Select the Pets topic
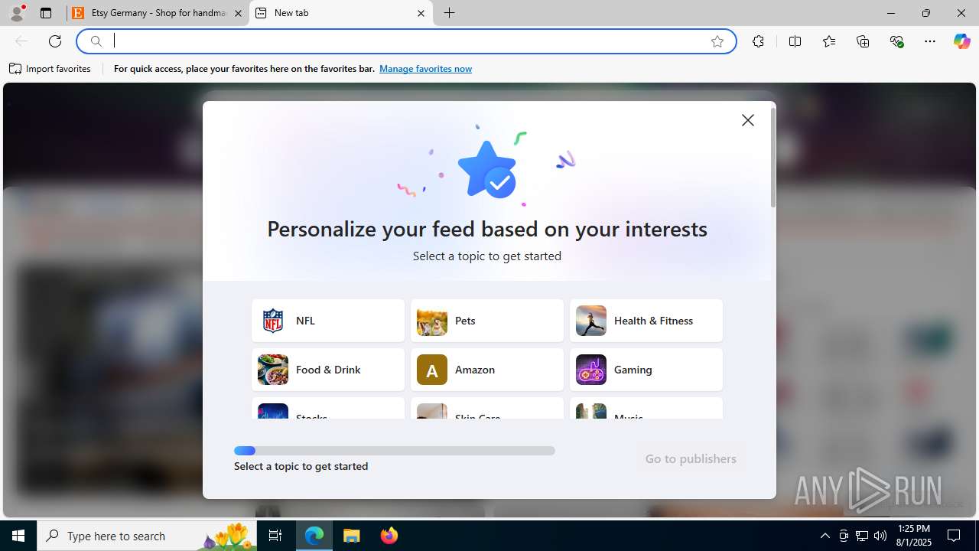Image resolution: width=979 pixels, height=551 pixels. pos(487,321)
